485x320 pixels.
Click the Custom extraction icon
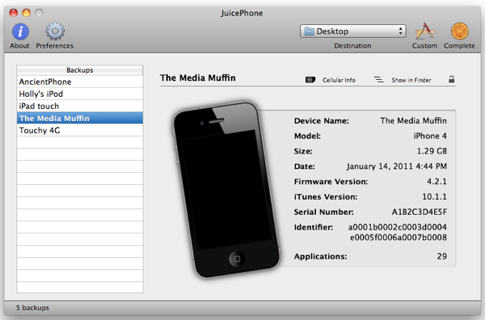[425, 31]
